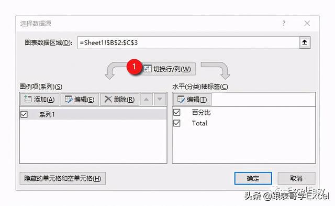This screenshot has height=206, width=335.
Task: Click the Switch Row/Column (切换行/列) button
Action: pyautogui.click(x=168, y=69)
